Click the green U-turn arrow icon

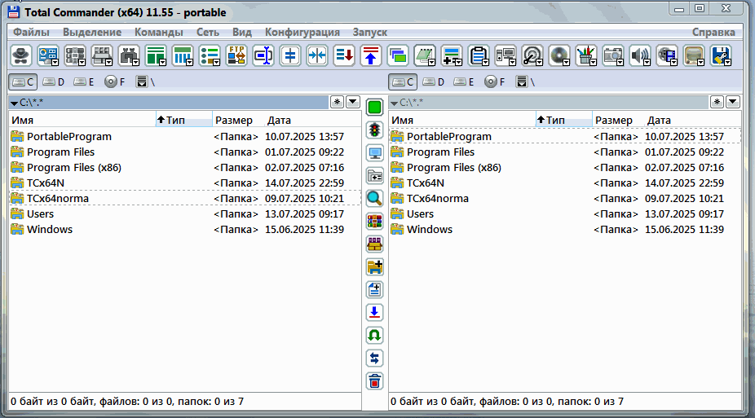[374, 335]
